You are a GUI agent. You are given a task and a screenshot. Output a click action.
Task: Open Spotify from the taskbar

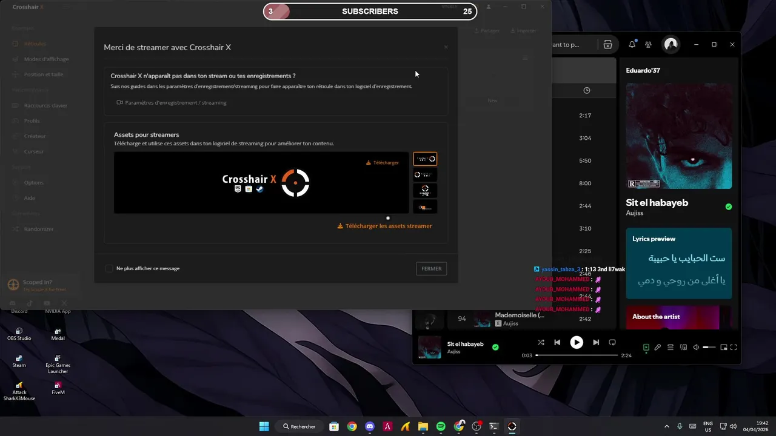[441, 426]
